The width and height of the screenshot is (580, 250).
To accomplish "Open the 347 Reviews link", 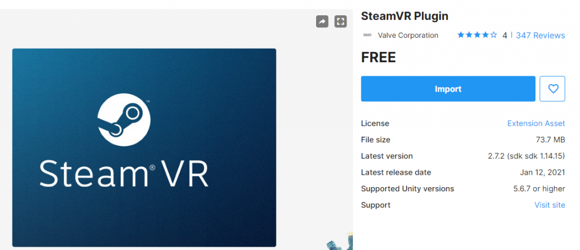I will (540, 36).
